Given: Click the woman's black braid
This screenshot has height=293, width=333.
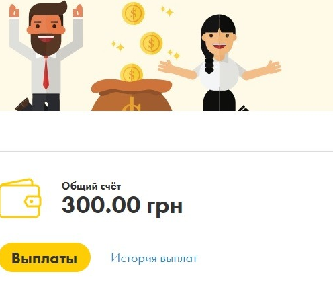Looking at the screenshot, I should [x=209, y=62].
